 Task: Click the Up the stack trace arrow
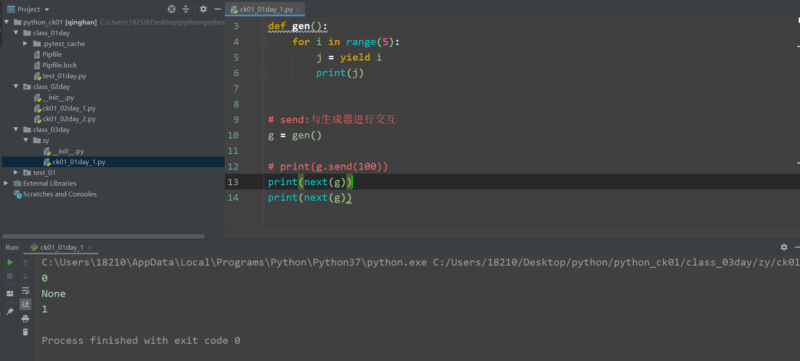pyautogui.click(x=25, y=262)
